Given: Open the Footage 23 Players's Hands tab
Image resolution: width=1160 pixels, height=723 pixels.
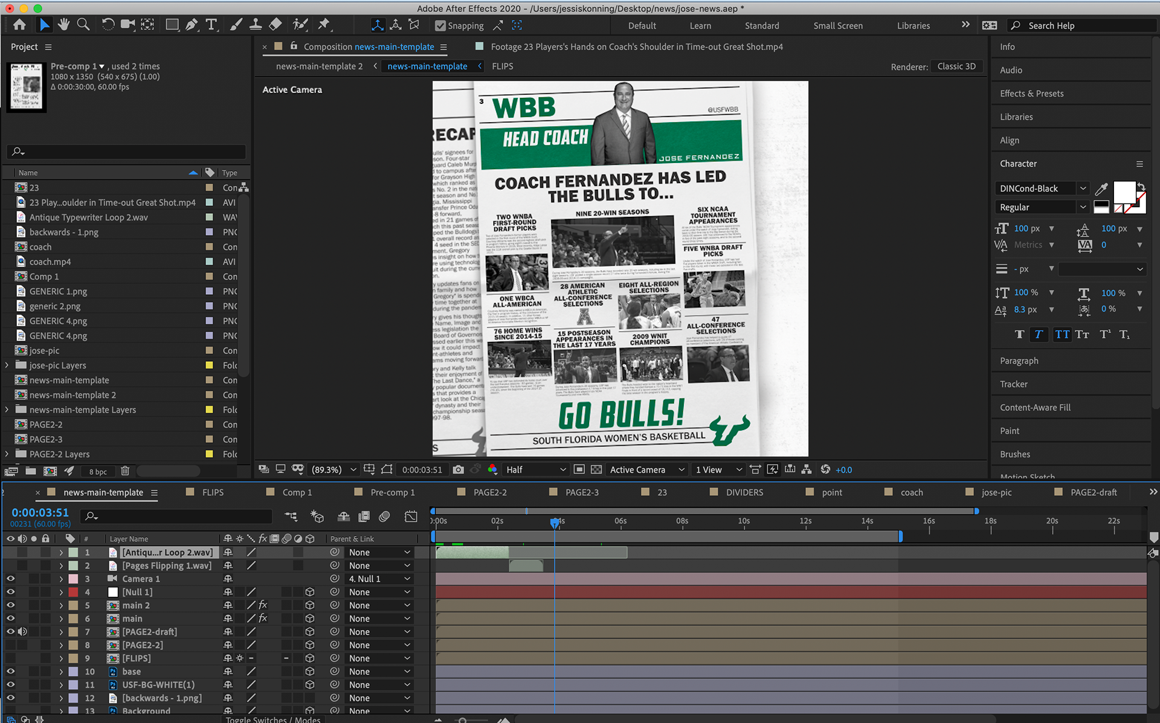Looking at the screenshot, I should tap(637, 47).
